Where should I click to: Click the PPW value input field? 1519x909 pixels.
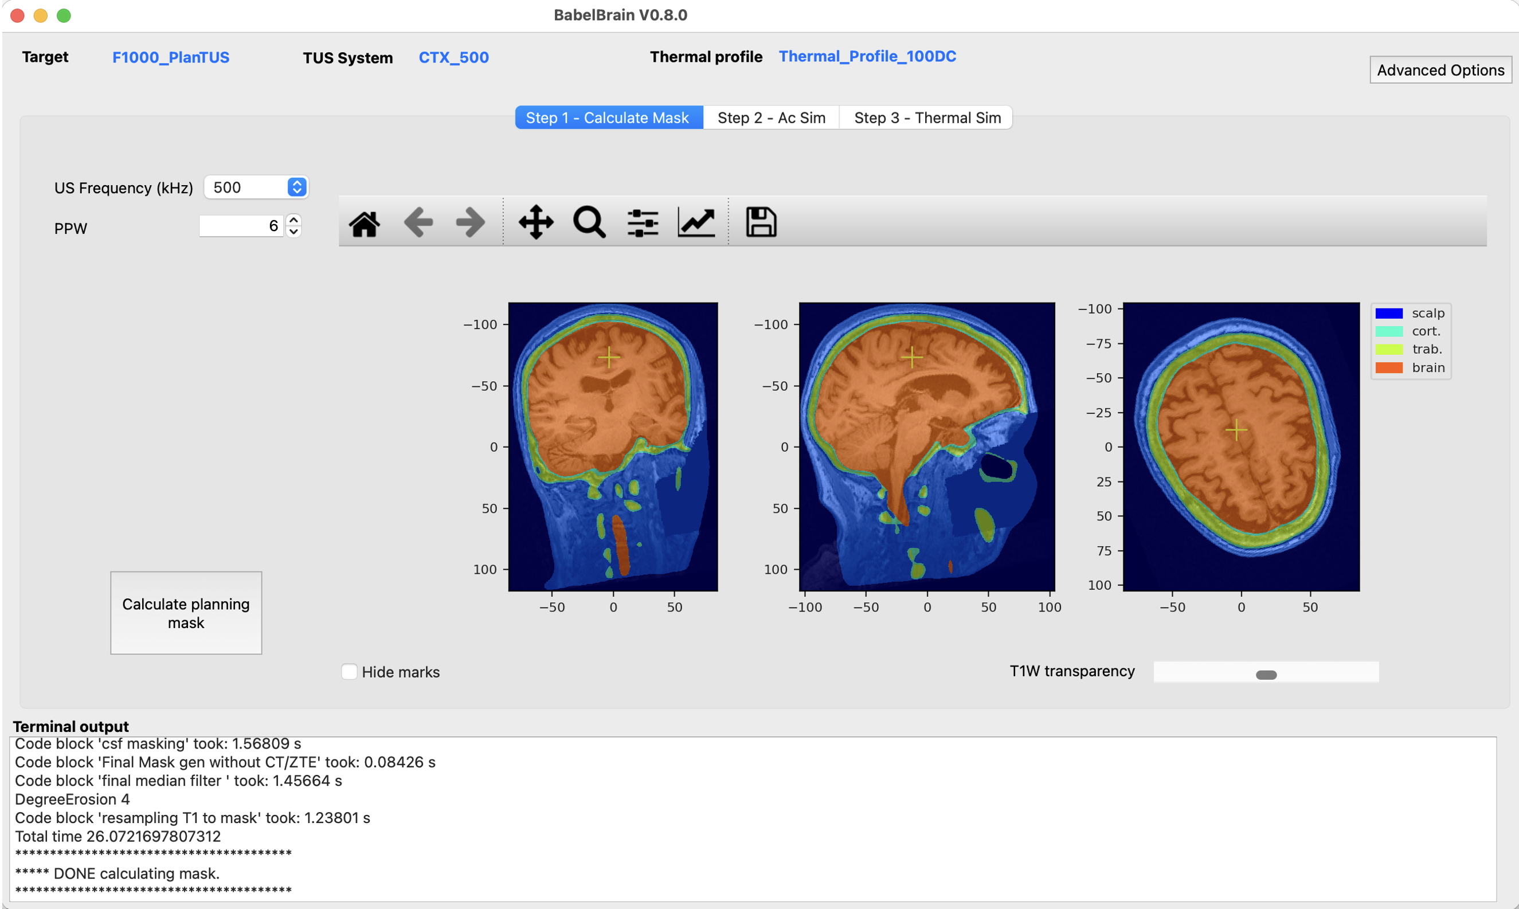coord(240,226)
